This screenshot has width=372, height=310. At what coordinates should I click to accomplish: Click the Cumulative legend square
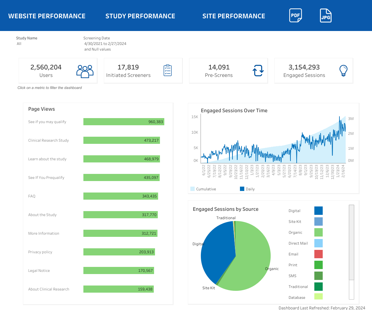pos(193,189)
